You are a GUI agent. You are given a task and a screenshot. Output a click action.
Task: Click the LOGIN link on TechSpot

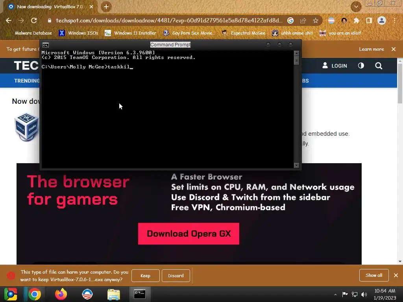pyautogui.click(x=335, y=66)
